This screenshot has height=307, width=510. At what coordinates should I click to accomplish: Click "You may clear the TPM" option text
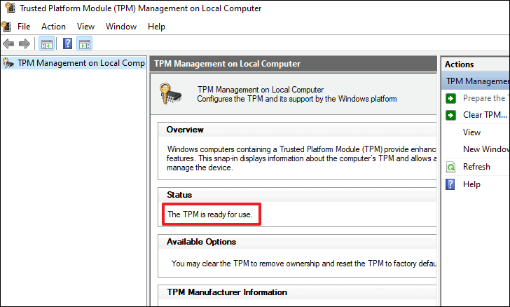(x=304, y=264)
